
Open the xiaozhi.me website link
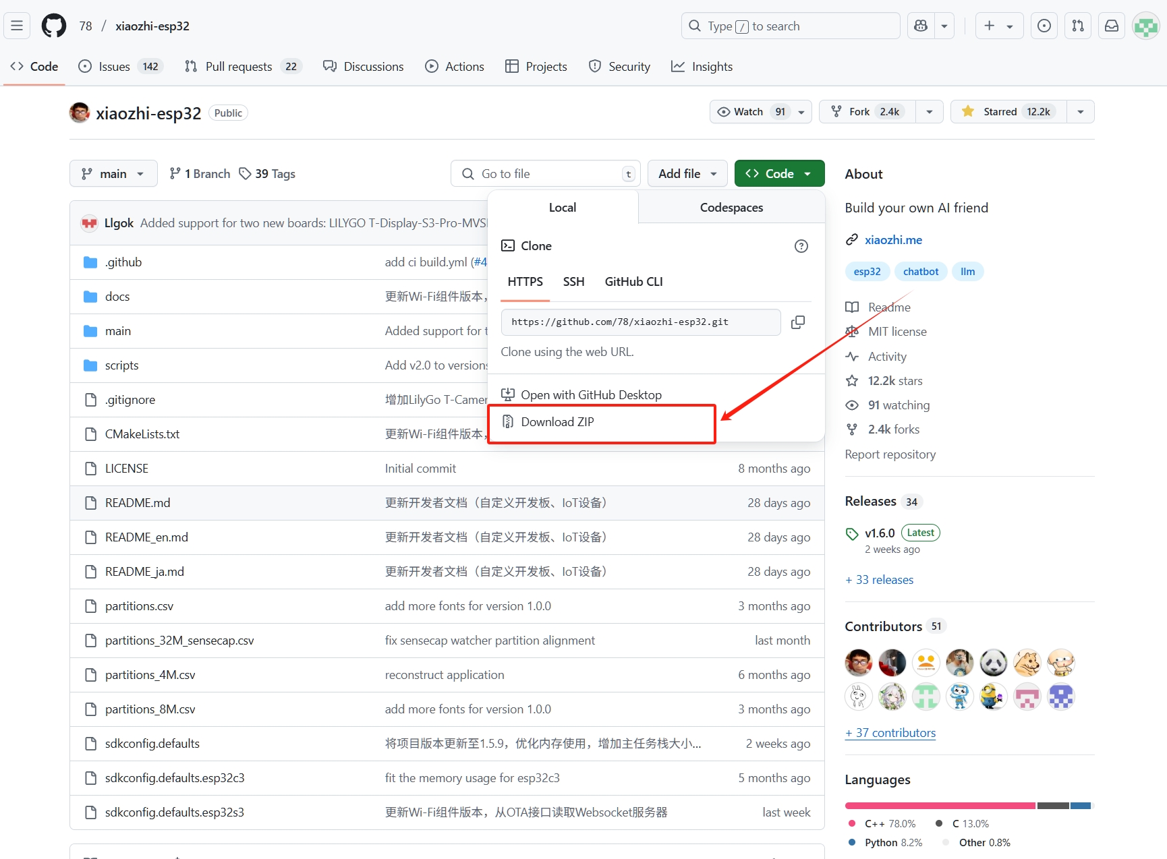tap(893, 240)
